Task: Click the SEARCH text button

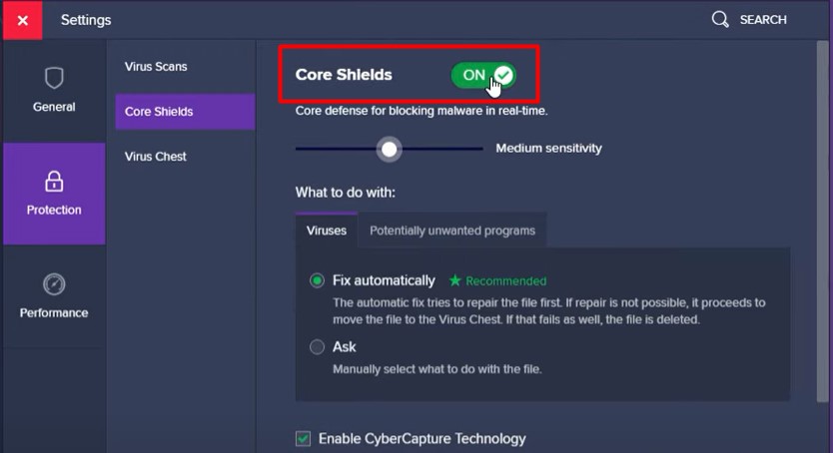Action: click(x=763, y=20)
